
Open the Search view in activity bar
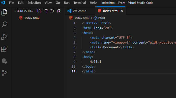4,25
